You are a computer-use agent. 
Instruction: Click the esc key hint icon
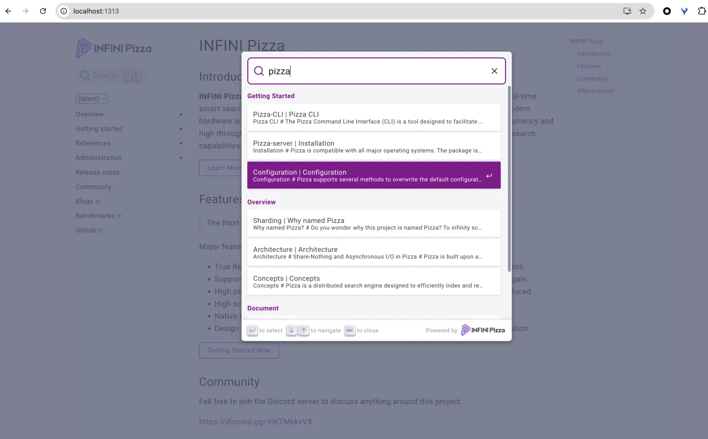coord(350,330)
